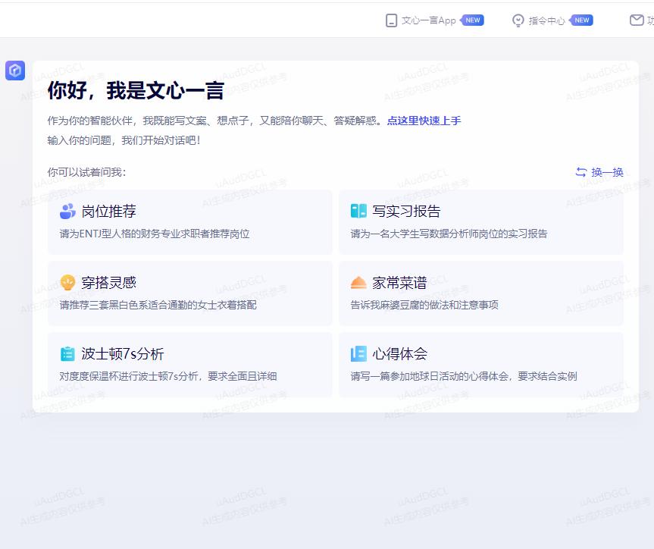Click prompt 对度度保温杯进行波士顿7s分析
Screen dimensions: 654x549
point(167,376)
